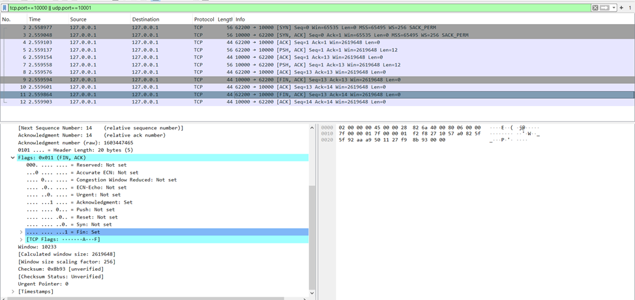
Task: Sort packets by the Time column header
Action: (35, 20)
